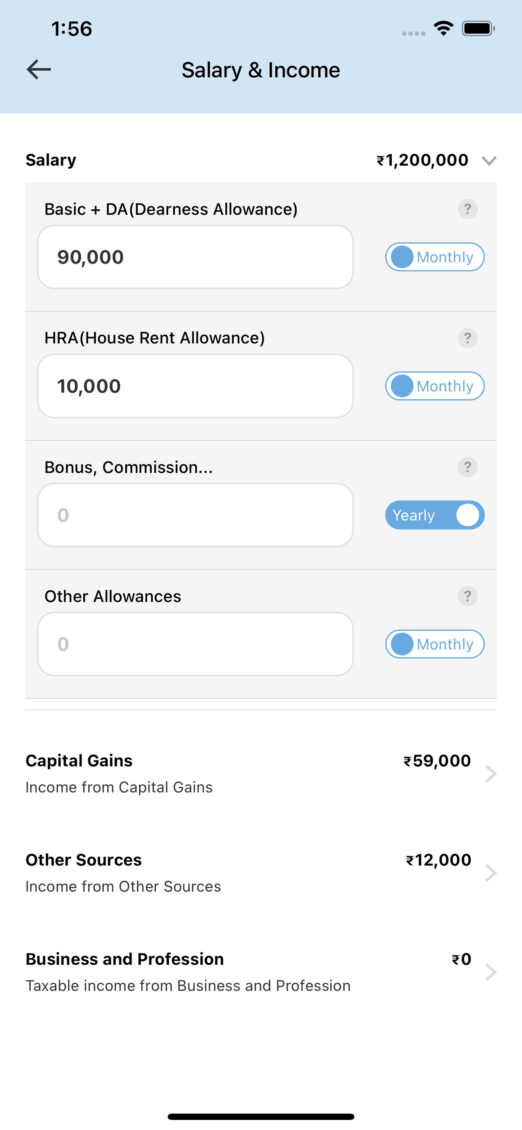
Task: Open help for Bonus, Commission
Action: click(x=468, y=467)
